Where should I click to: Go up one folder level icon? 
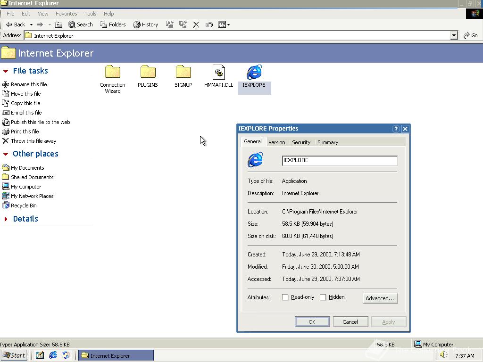[x=58, y=25]
